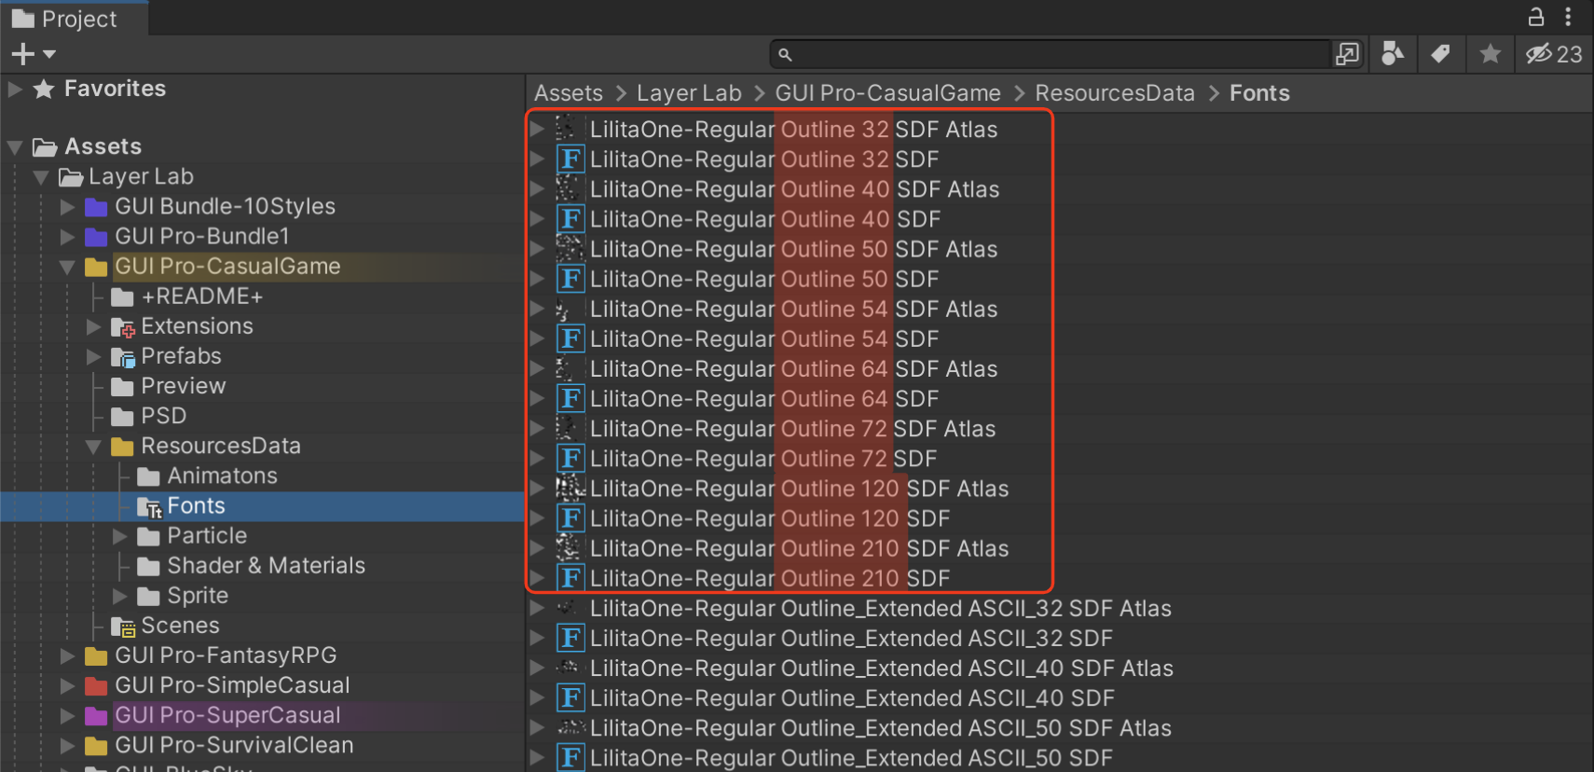Open the Project tab options kebab menu

tap(1569, 17)
